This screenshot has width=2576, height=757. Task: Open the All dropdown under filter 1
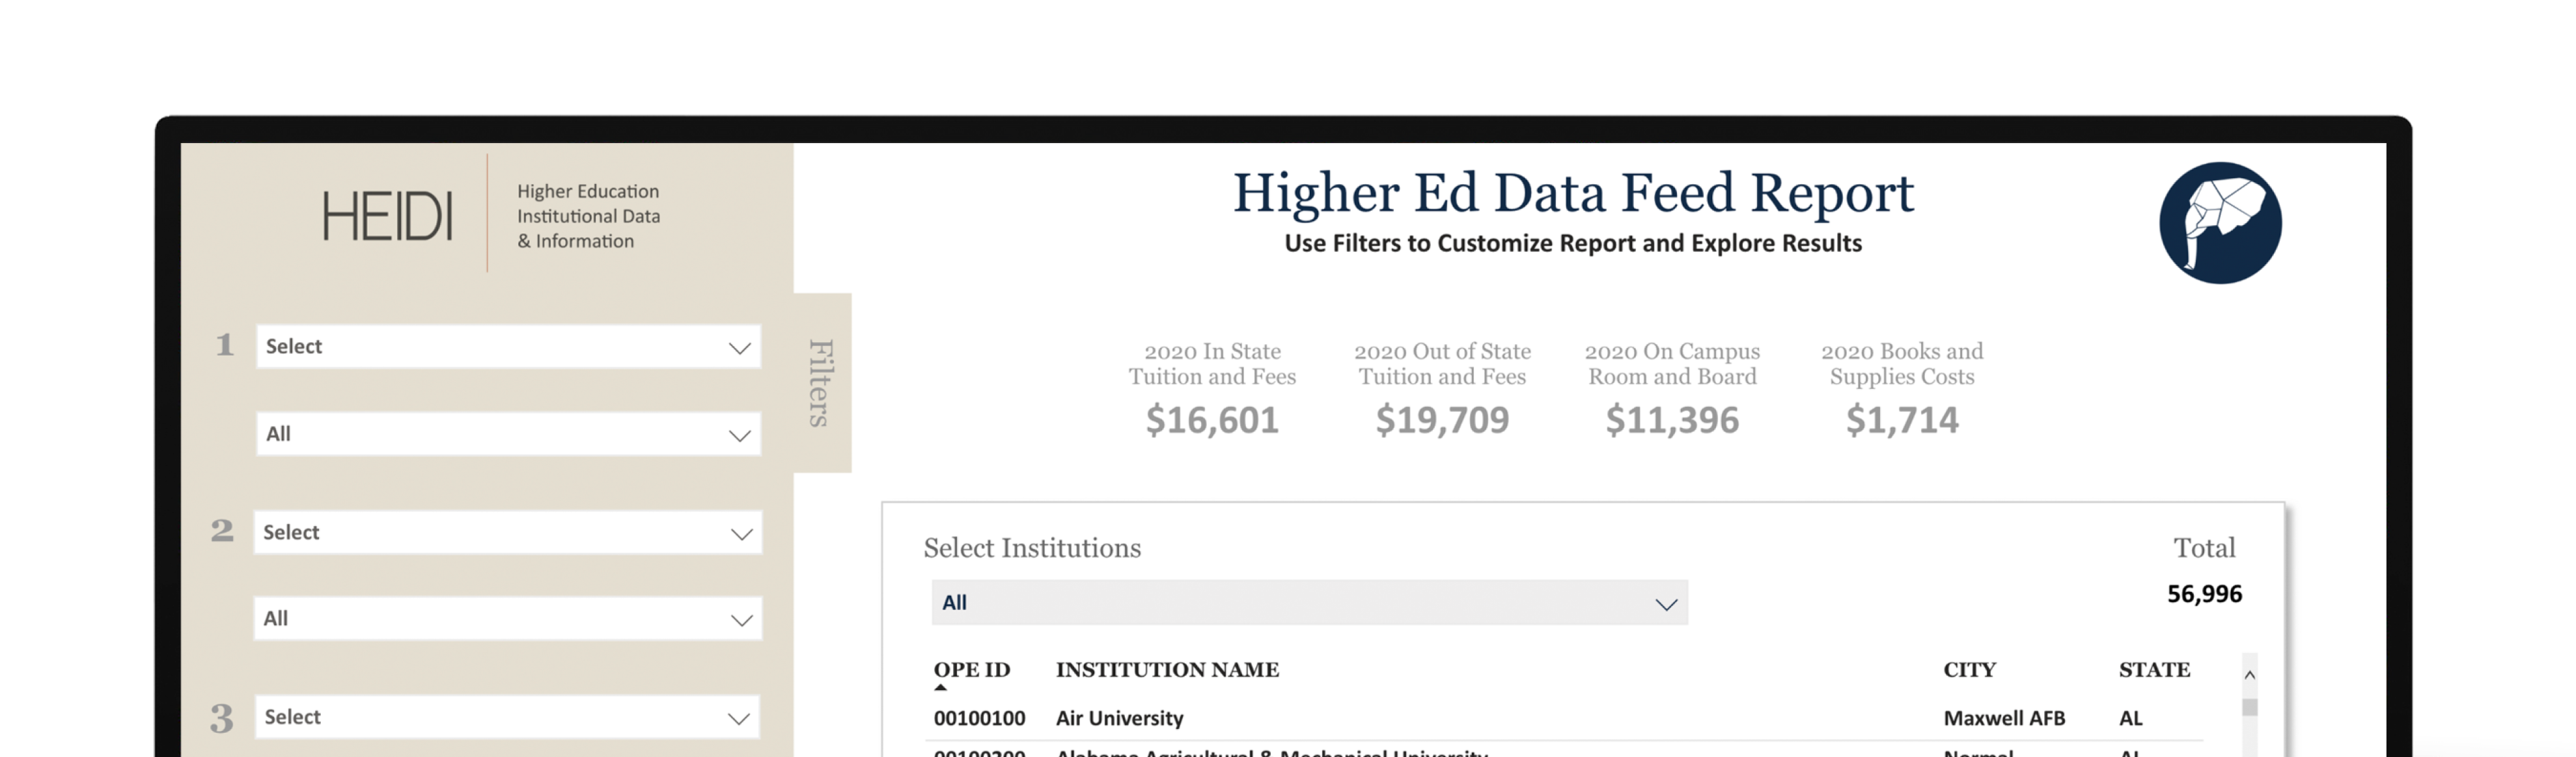coord(508,434)
